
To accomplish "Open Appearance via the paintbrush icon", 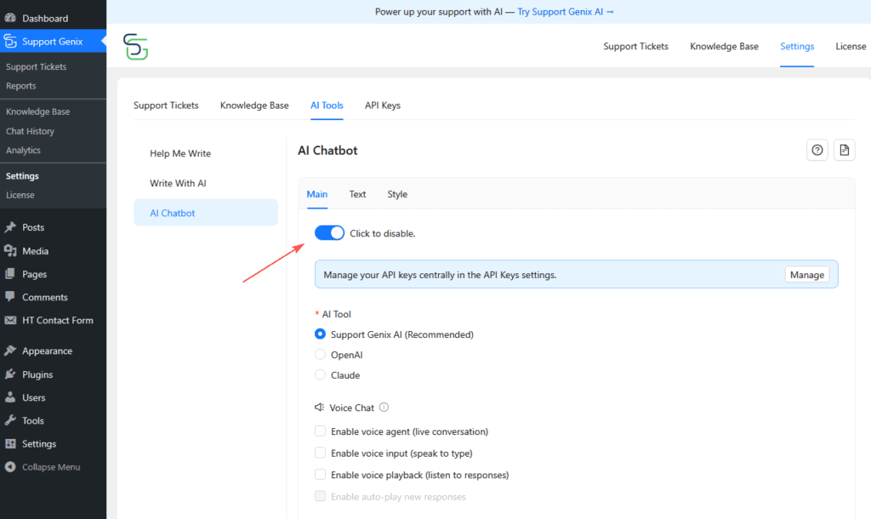I will coord(10,351).
